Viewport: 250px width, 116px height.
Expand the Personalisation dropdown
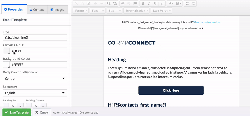coord(136,11)
